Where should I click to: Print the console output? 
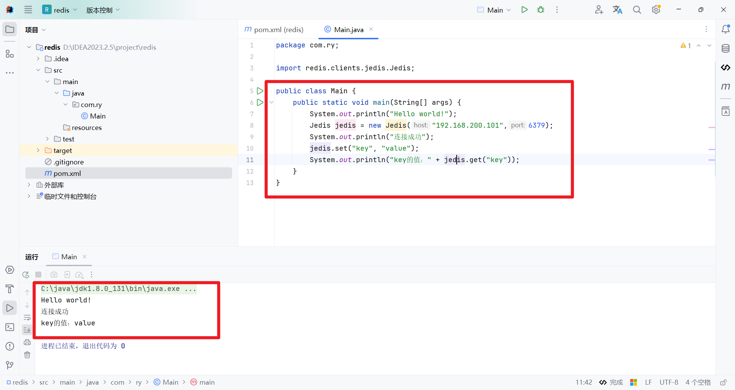(x=27, y=342)
